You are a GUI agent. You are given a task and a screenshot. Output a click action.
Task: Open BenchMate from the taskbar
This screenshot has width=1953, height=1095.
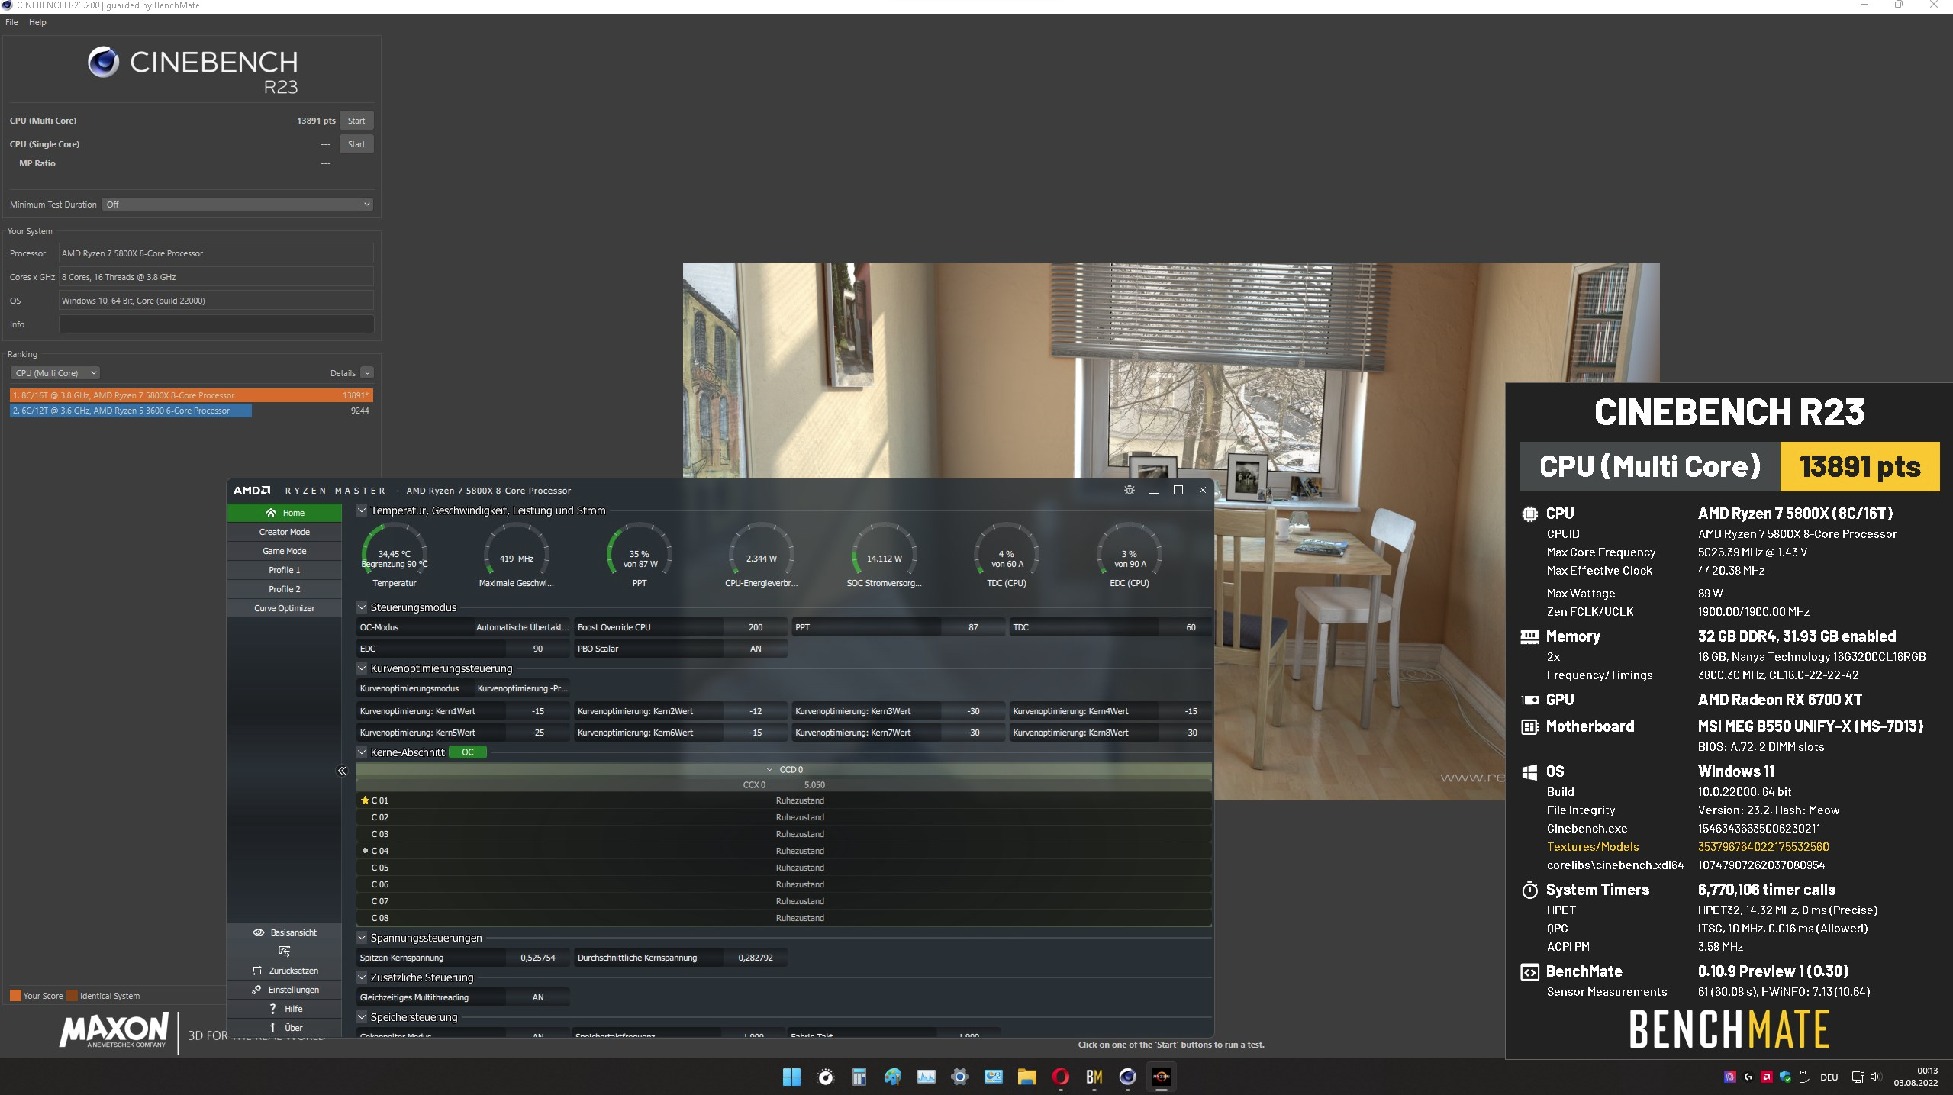pyautogui.click(x=1094, y=1077)
